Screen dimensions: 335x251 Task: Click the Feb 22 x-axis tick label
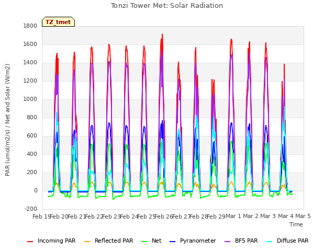tap(94, 216)
